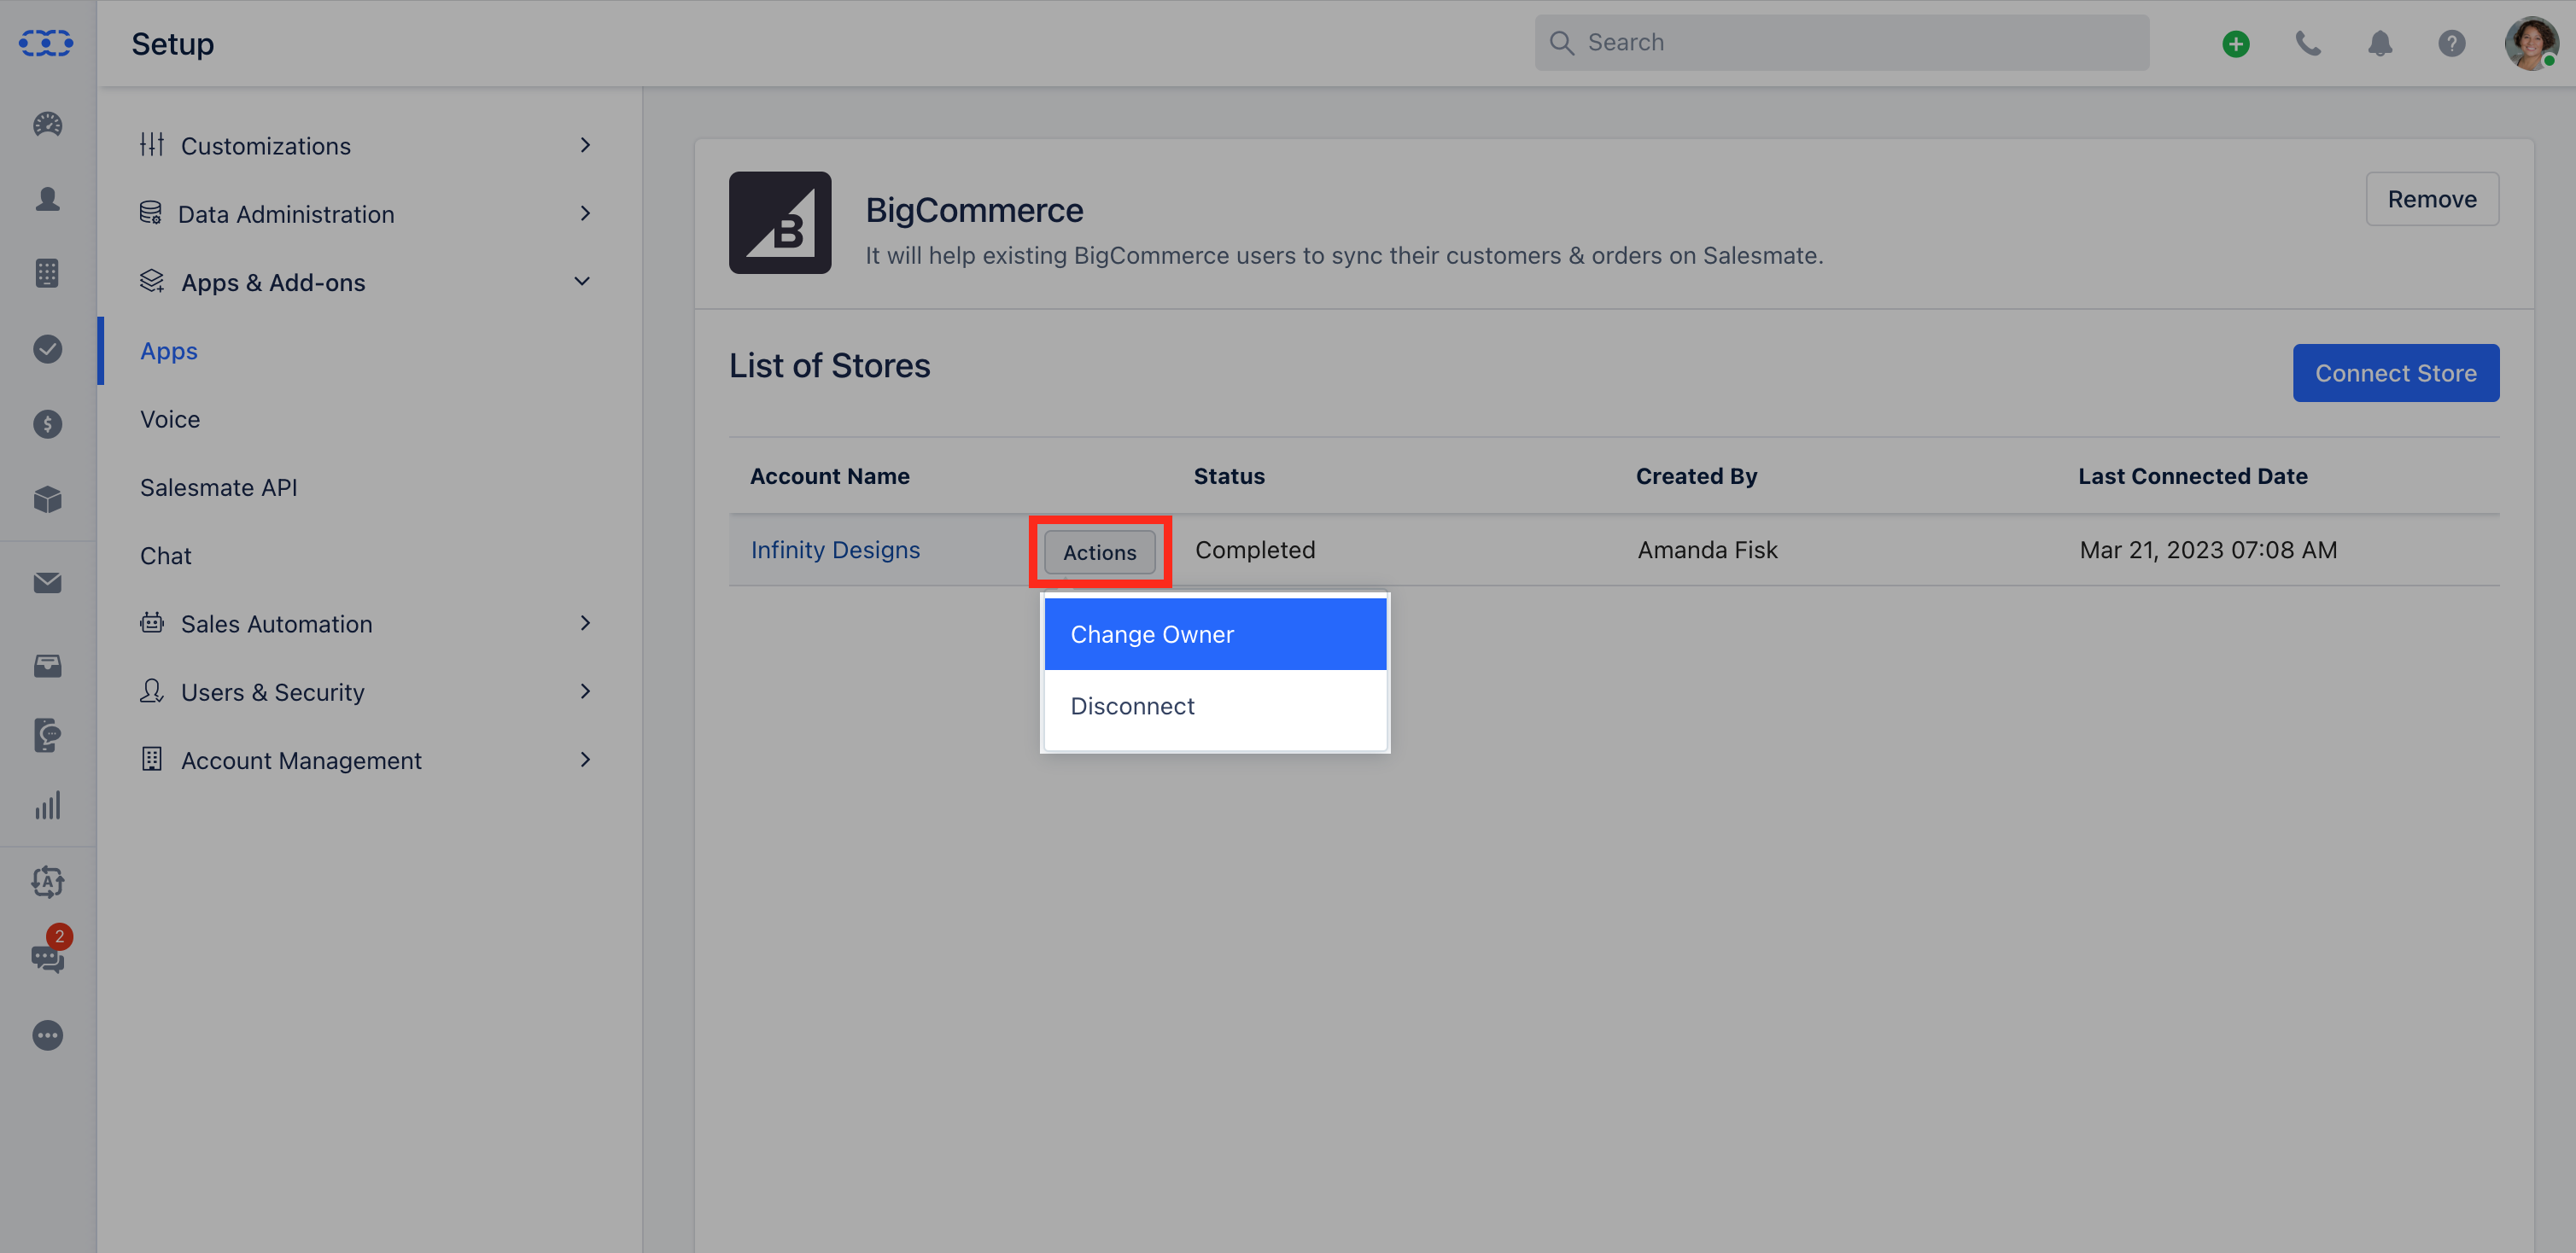The width and height of the screenshot is (2576, 1253).
Task: Open the Apps settings page
Action: (169, 351)
